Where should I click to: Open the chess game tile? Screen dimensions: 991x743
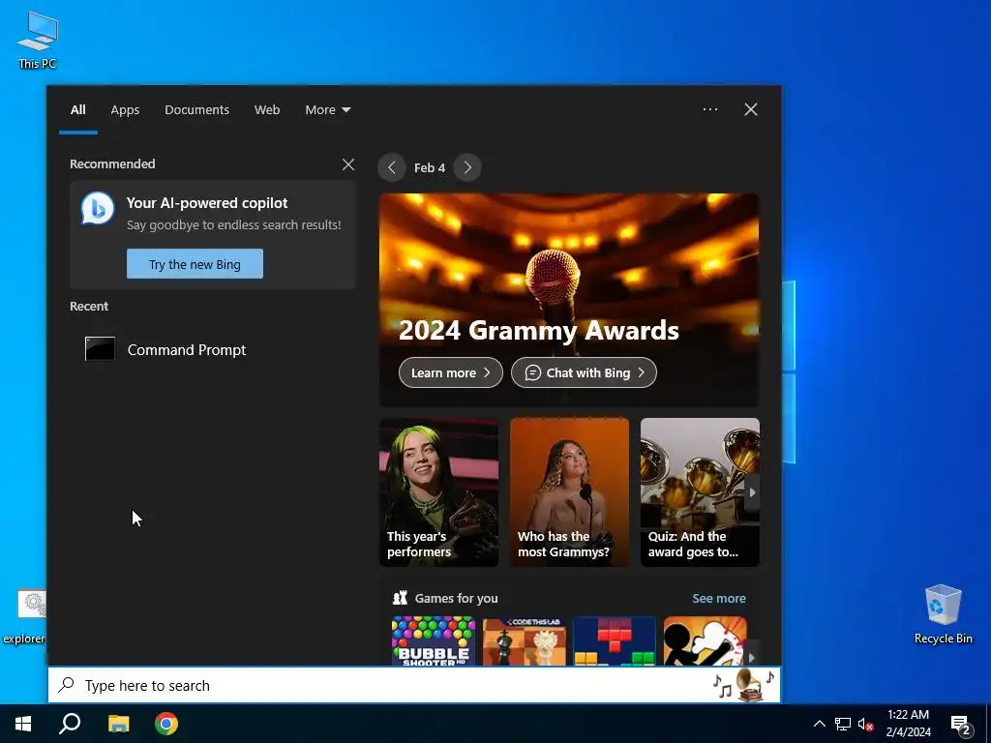[x=524, y=640]
